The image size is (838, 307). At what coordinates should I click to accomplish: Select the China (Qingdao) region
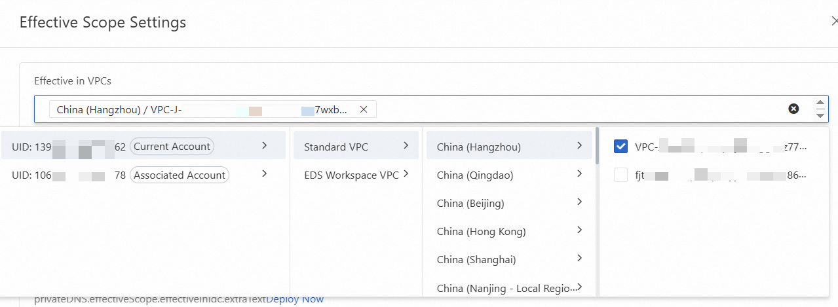(x=474, y=175)
